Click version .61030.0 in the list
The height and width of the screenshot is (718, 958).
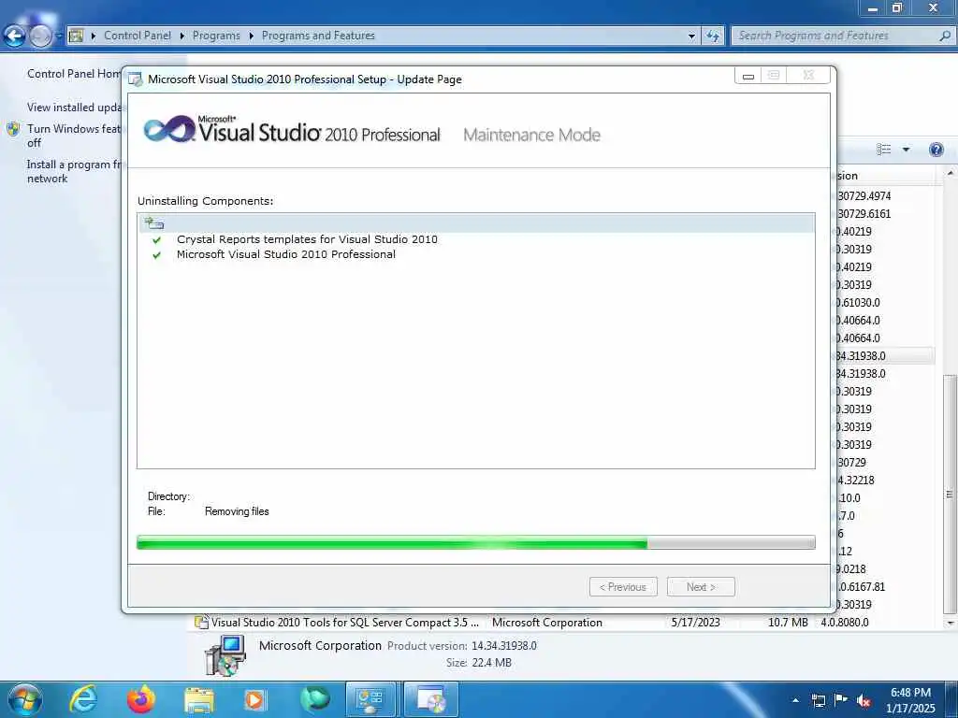pyautogui.click(x=859, y=303)
